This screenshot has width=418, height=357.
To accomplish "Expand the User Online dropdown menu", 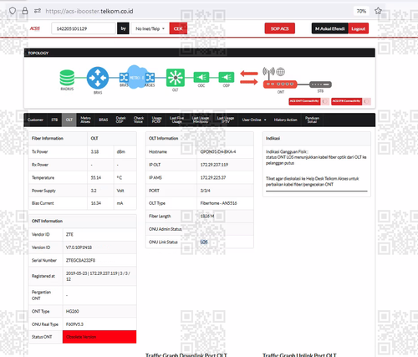I will pos(254,120).
